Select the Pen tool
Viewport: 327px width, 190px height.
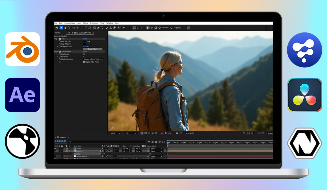[98, 28]
